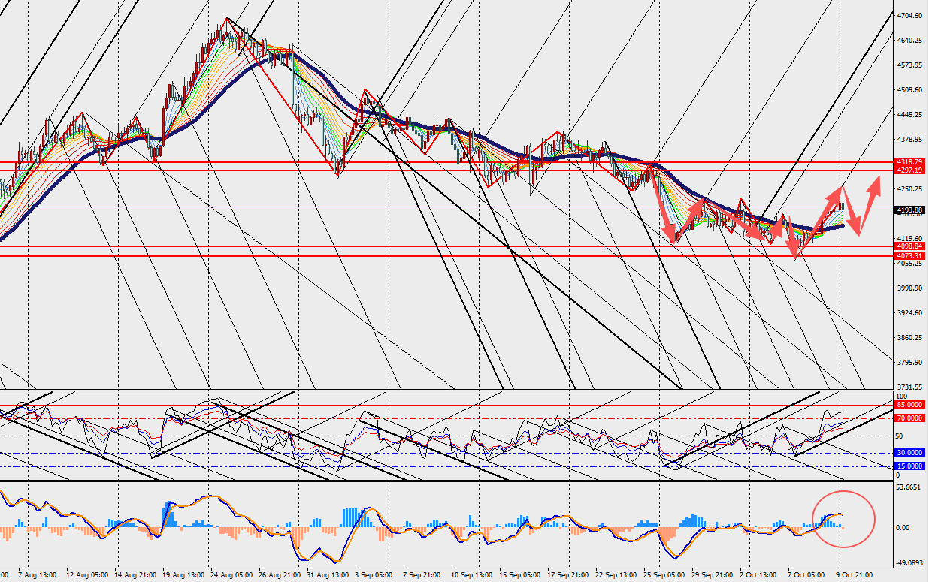929x582 pixels.
Task: Click the 25 Sep 05:00 time label
Action: 665,574
